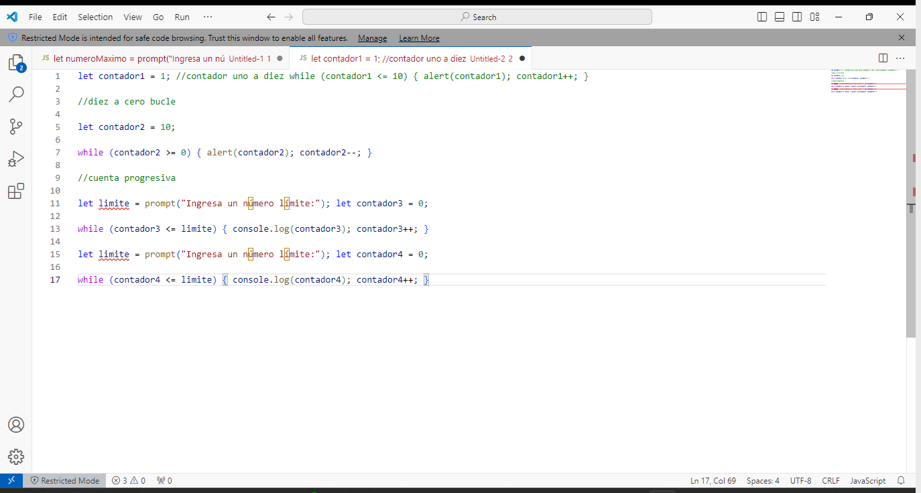The image size is (921, 493).
Task: Open Run and Debug view
Action: click(x=16, y=159)
